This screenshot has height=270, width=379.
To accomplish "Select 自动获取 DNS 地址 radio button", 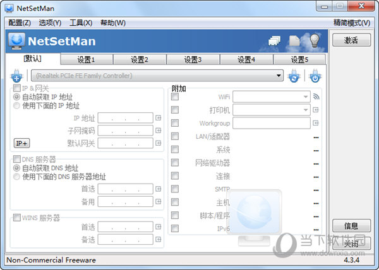I will click(x=16, y=168).
